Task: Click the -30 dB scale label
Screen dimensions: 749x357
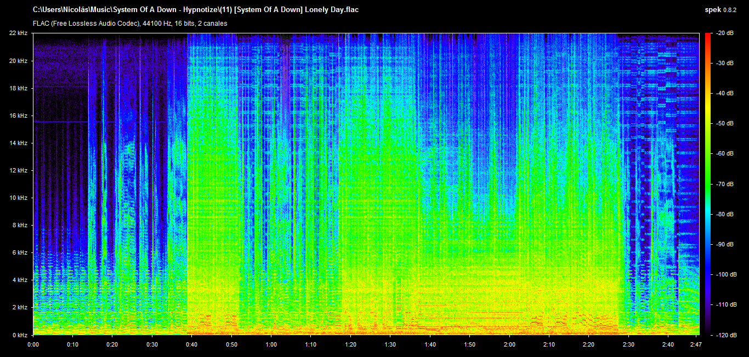Action: [724, 64]
